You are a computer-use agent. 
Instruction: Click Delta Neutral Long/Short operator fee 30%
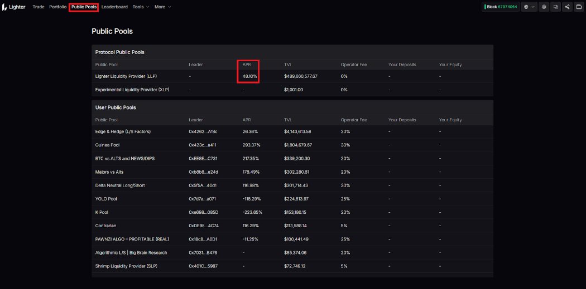click(345, 185)
